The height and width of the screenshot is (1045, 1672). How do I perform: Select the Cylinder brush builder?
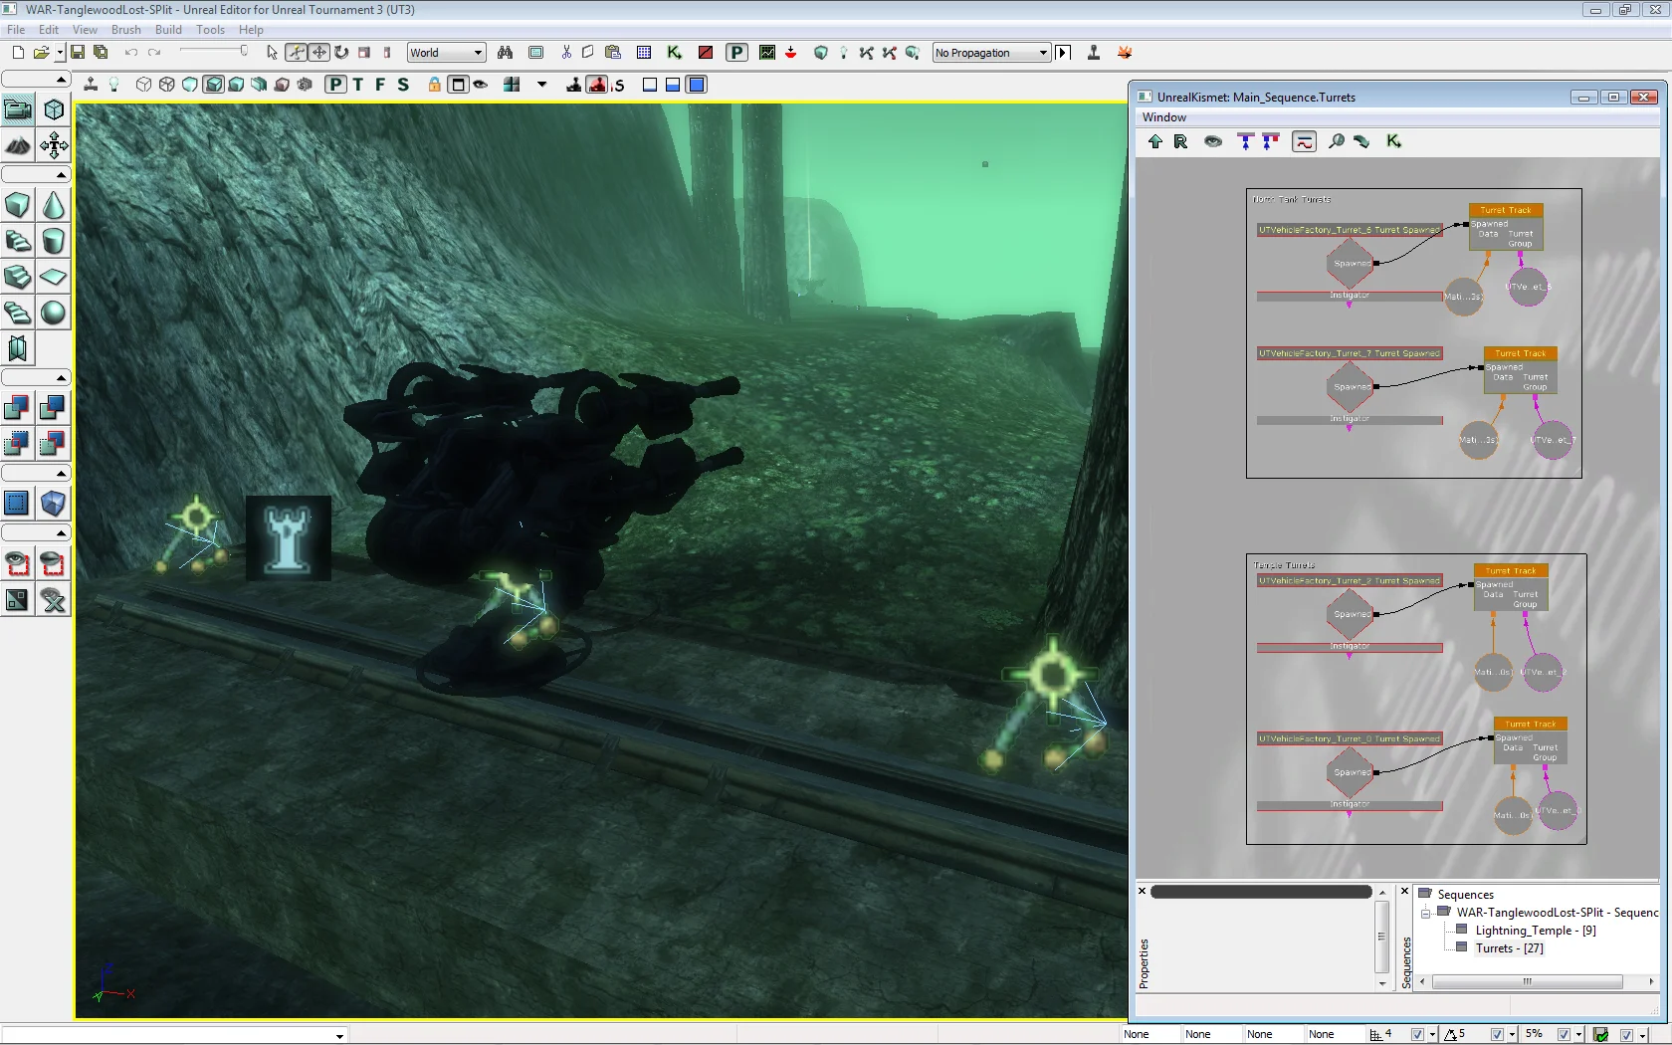54,241
